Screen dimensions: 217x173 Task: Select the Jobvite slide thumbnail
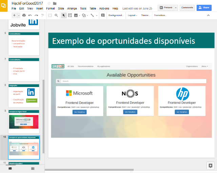pyautogui.click(x=24, y=24)
